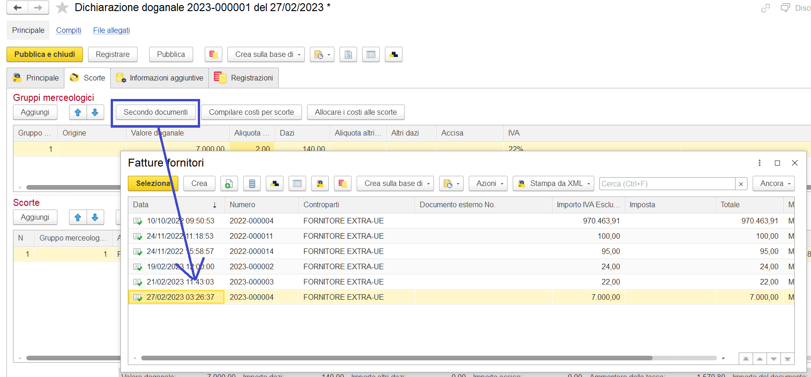
Task: Click the Totale column header
Action: click(x=749, y=204)
